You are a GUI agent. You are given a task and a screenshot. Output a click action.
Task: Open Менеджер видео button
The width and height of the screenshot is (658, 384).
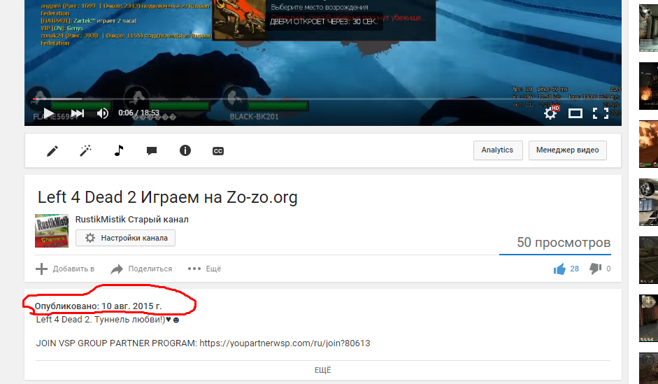point(567,150)
